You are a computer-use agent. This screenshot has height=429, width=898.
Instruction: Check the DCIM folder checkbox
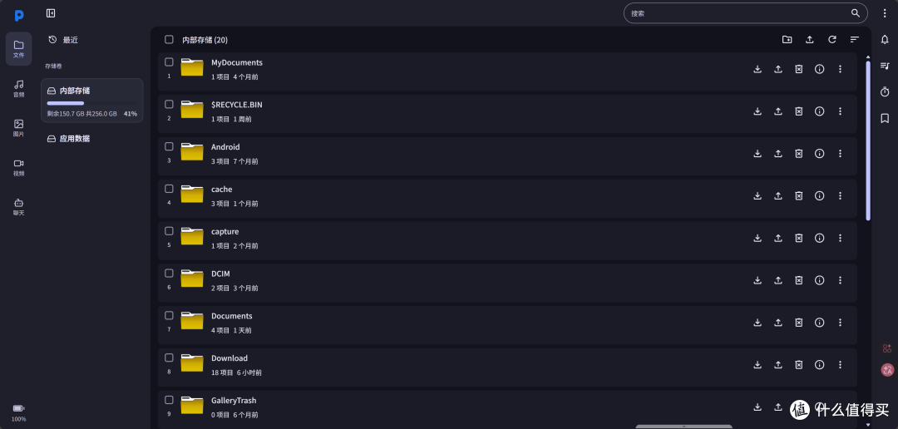pos(169,274)
